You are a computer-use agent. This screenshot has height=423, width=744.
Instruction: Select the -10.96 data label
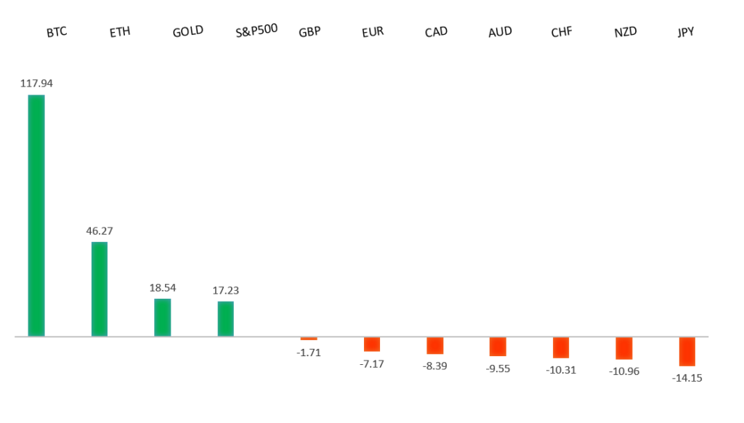point(624,371)
